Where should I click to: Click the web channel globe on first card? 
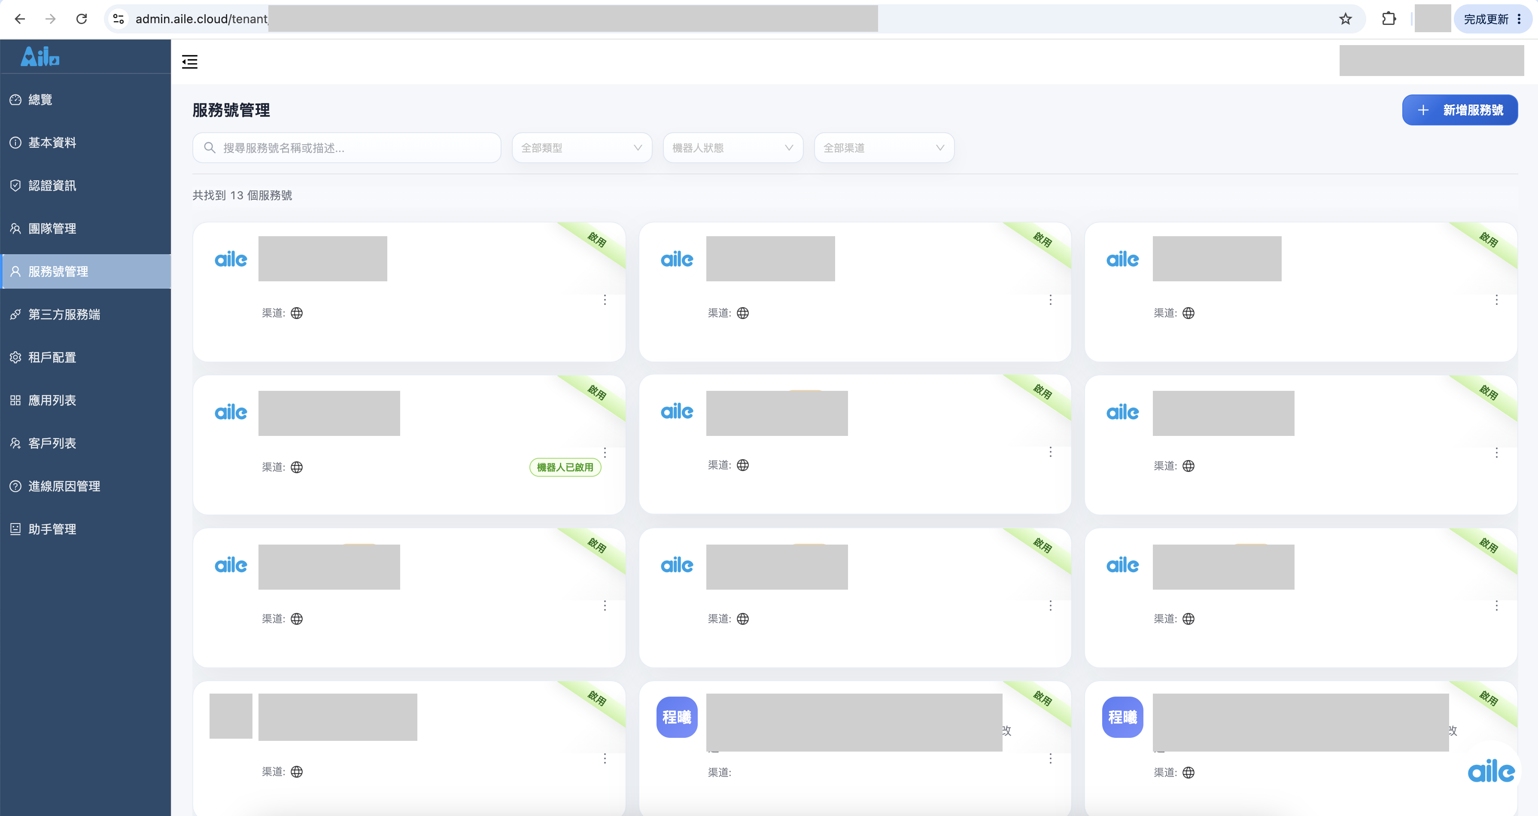point(297,313)
